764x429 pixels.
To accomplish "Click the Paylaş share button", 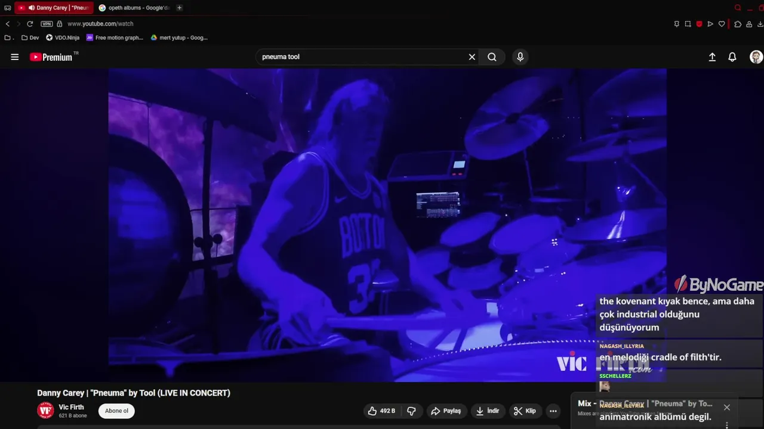I will pos(446,411).
